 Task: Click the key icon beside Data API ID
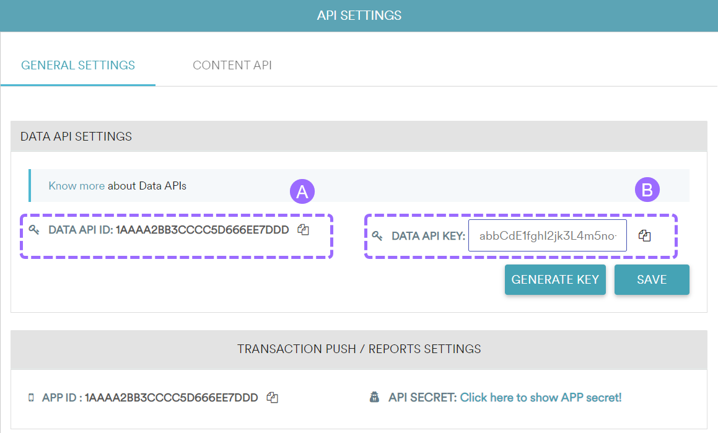coord(34,230)
